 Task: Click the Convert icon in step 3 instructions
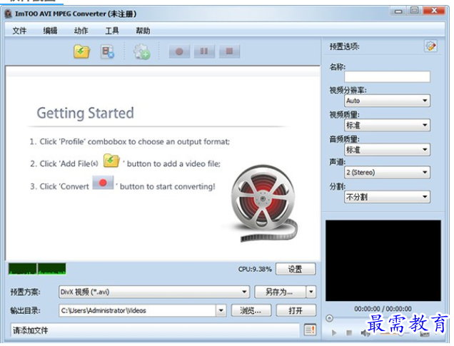[103, 183]
